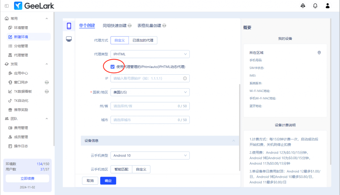Open the 国家/地区 country dropdown
This screenshot has height=195, width=340.
(150, 92)
